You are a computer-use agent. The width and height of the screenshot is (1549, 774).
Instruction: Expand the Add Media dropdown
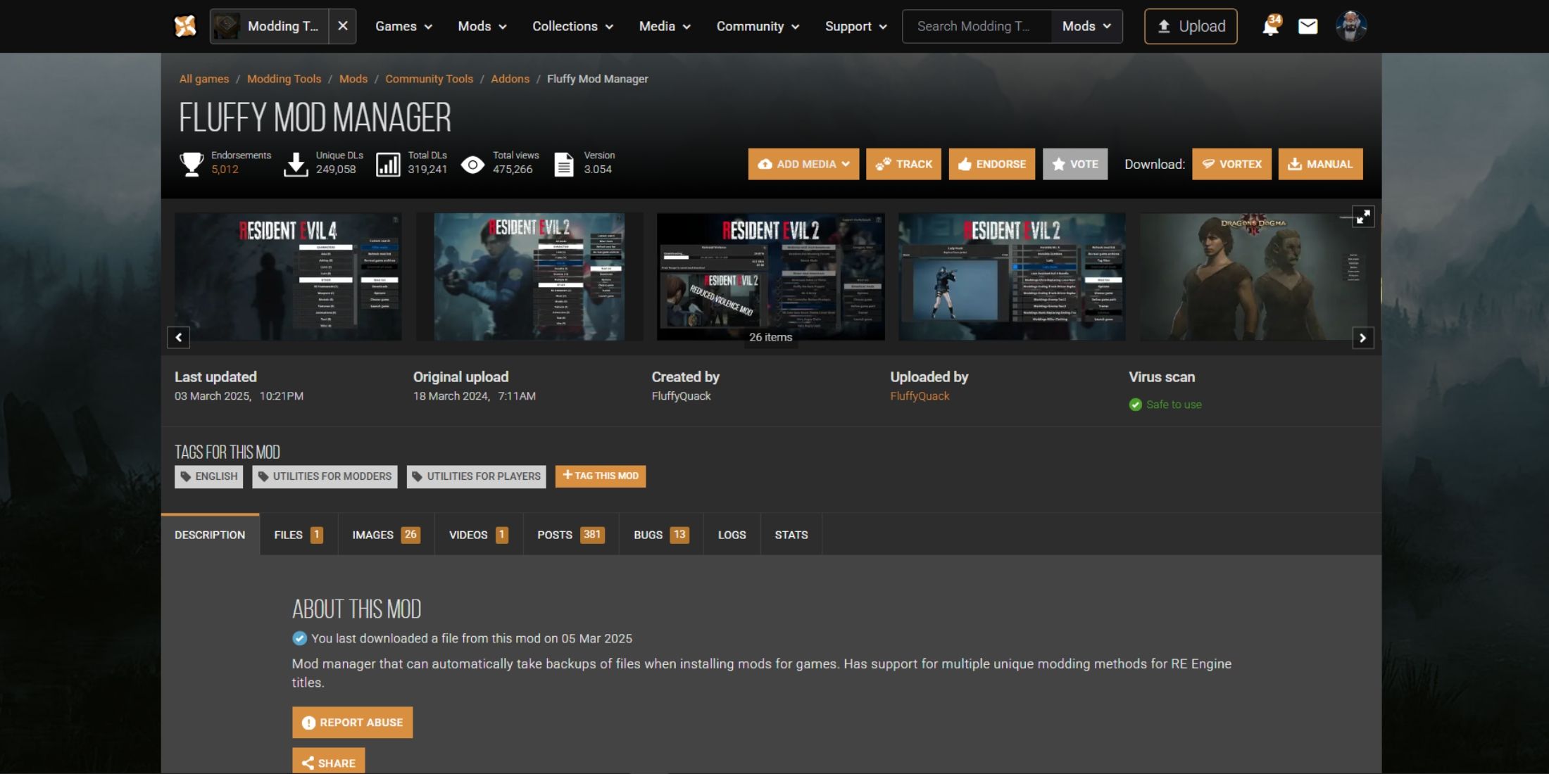click(803, 164)
